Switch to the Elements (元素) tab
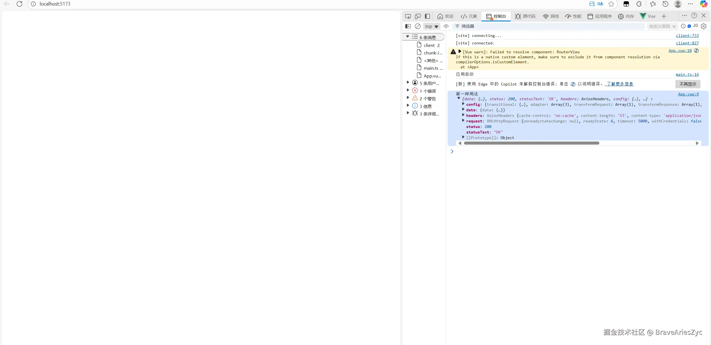This screenshot has width=711, height=345. point(469,16)
